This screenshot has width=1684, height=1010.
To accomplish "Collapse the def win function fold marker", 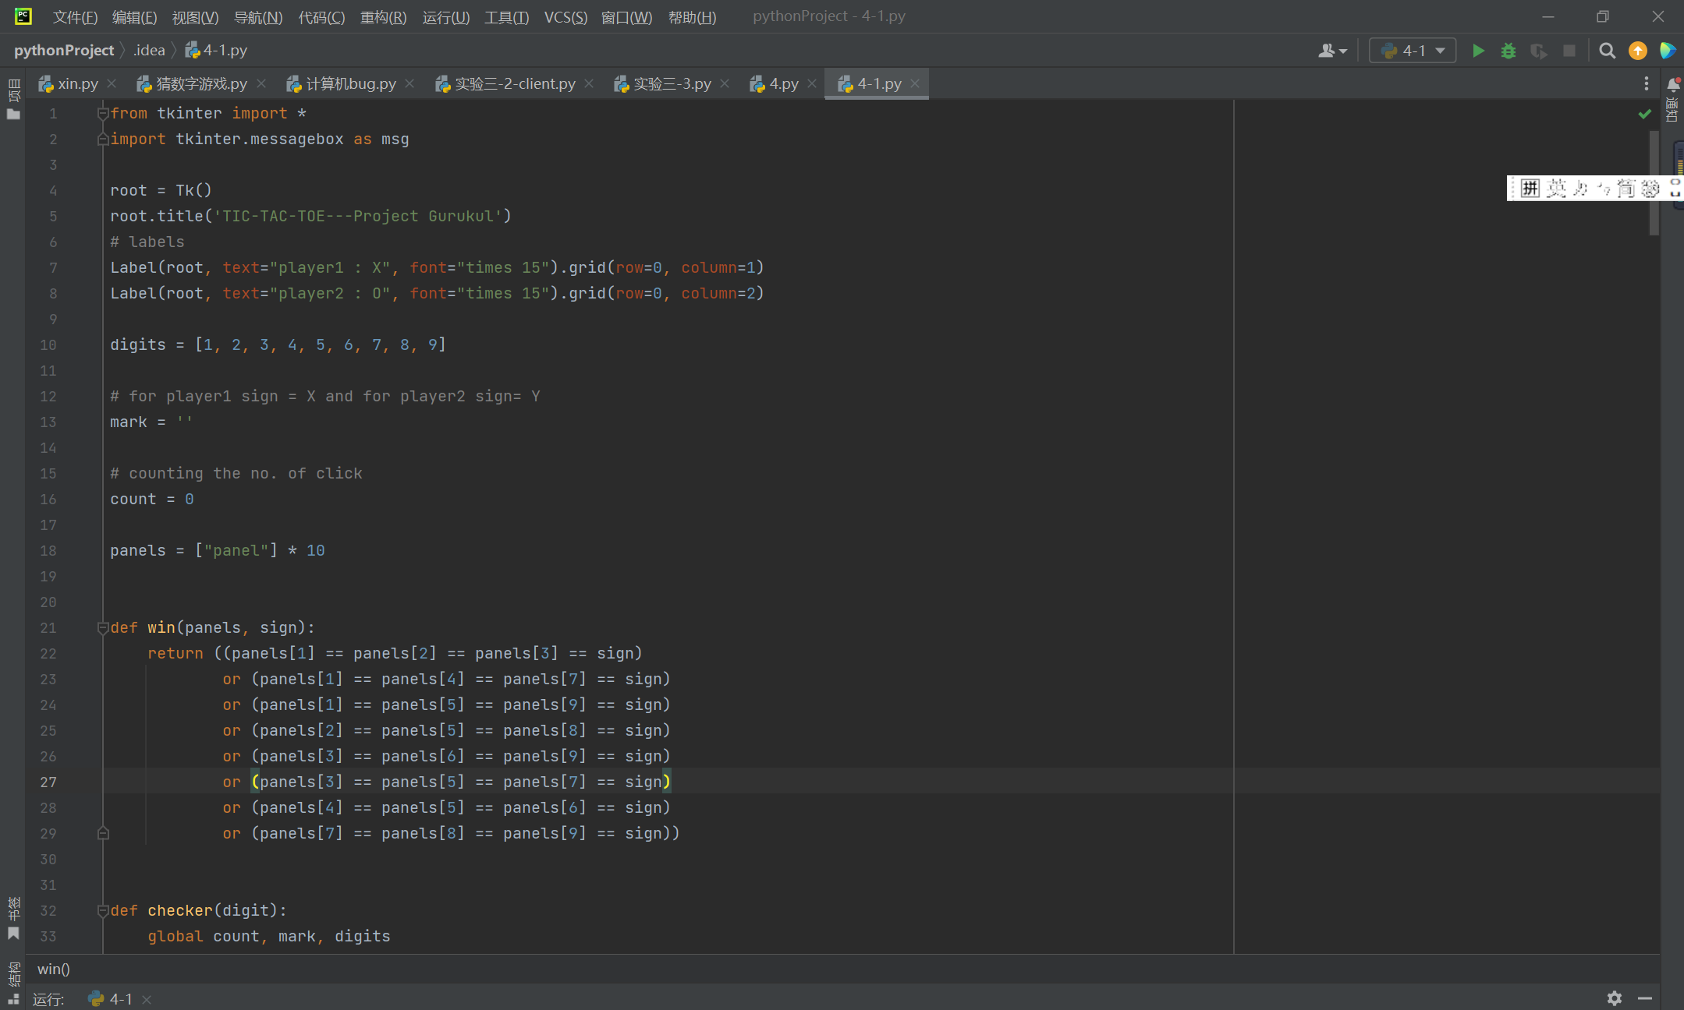I will coord(102,628).
